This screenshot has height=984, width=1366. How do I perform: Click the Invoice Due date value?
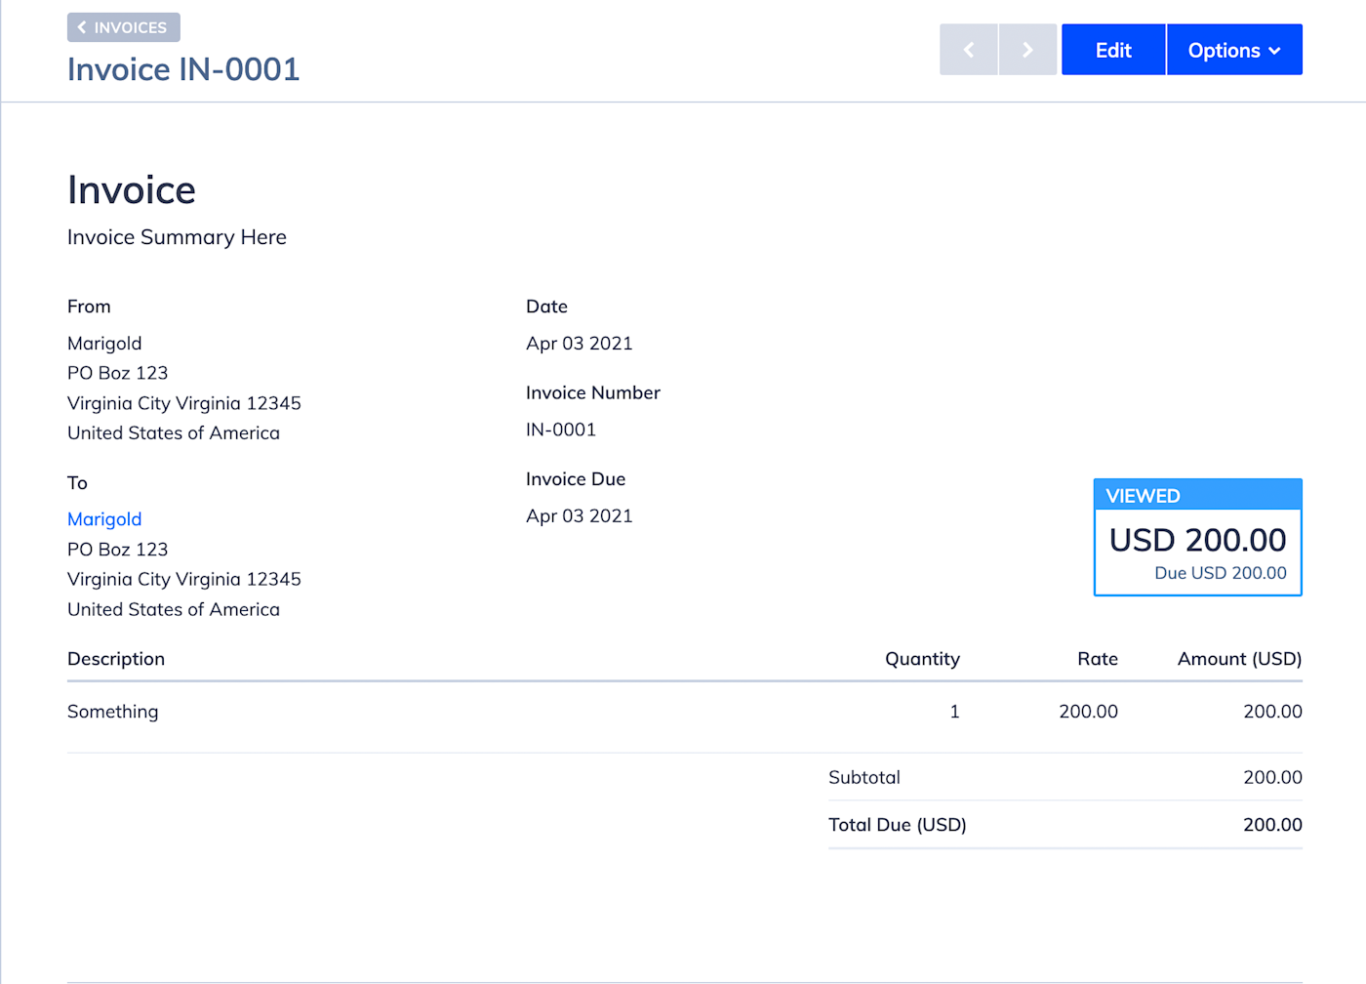(x=580, y=515)
